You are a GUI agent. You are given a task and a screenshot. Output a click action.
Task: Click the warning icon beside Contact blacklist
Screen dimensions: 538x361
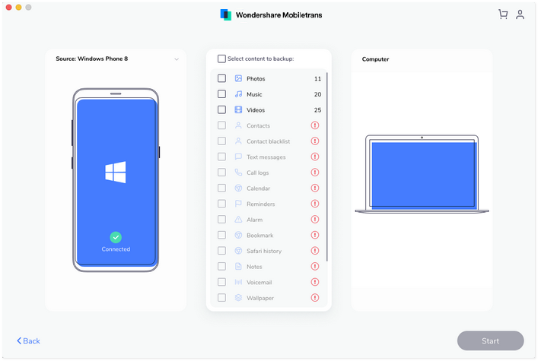pos(314,141)
